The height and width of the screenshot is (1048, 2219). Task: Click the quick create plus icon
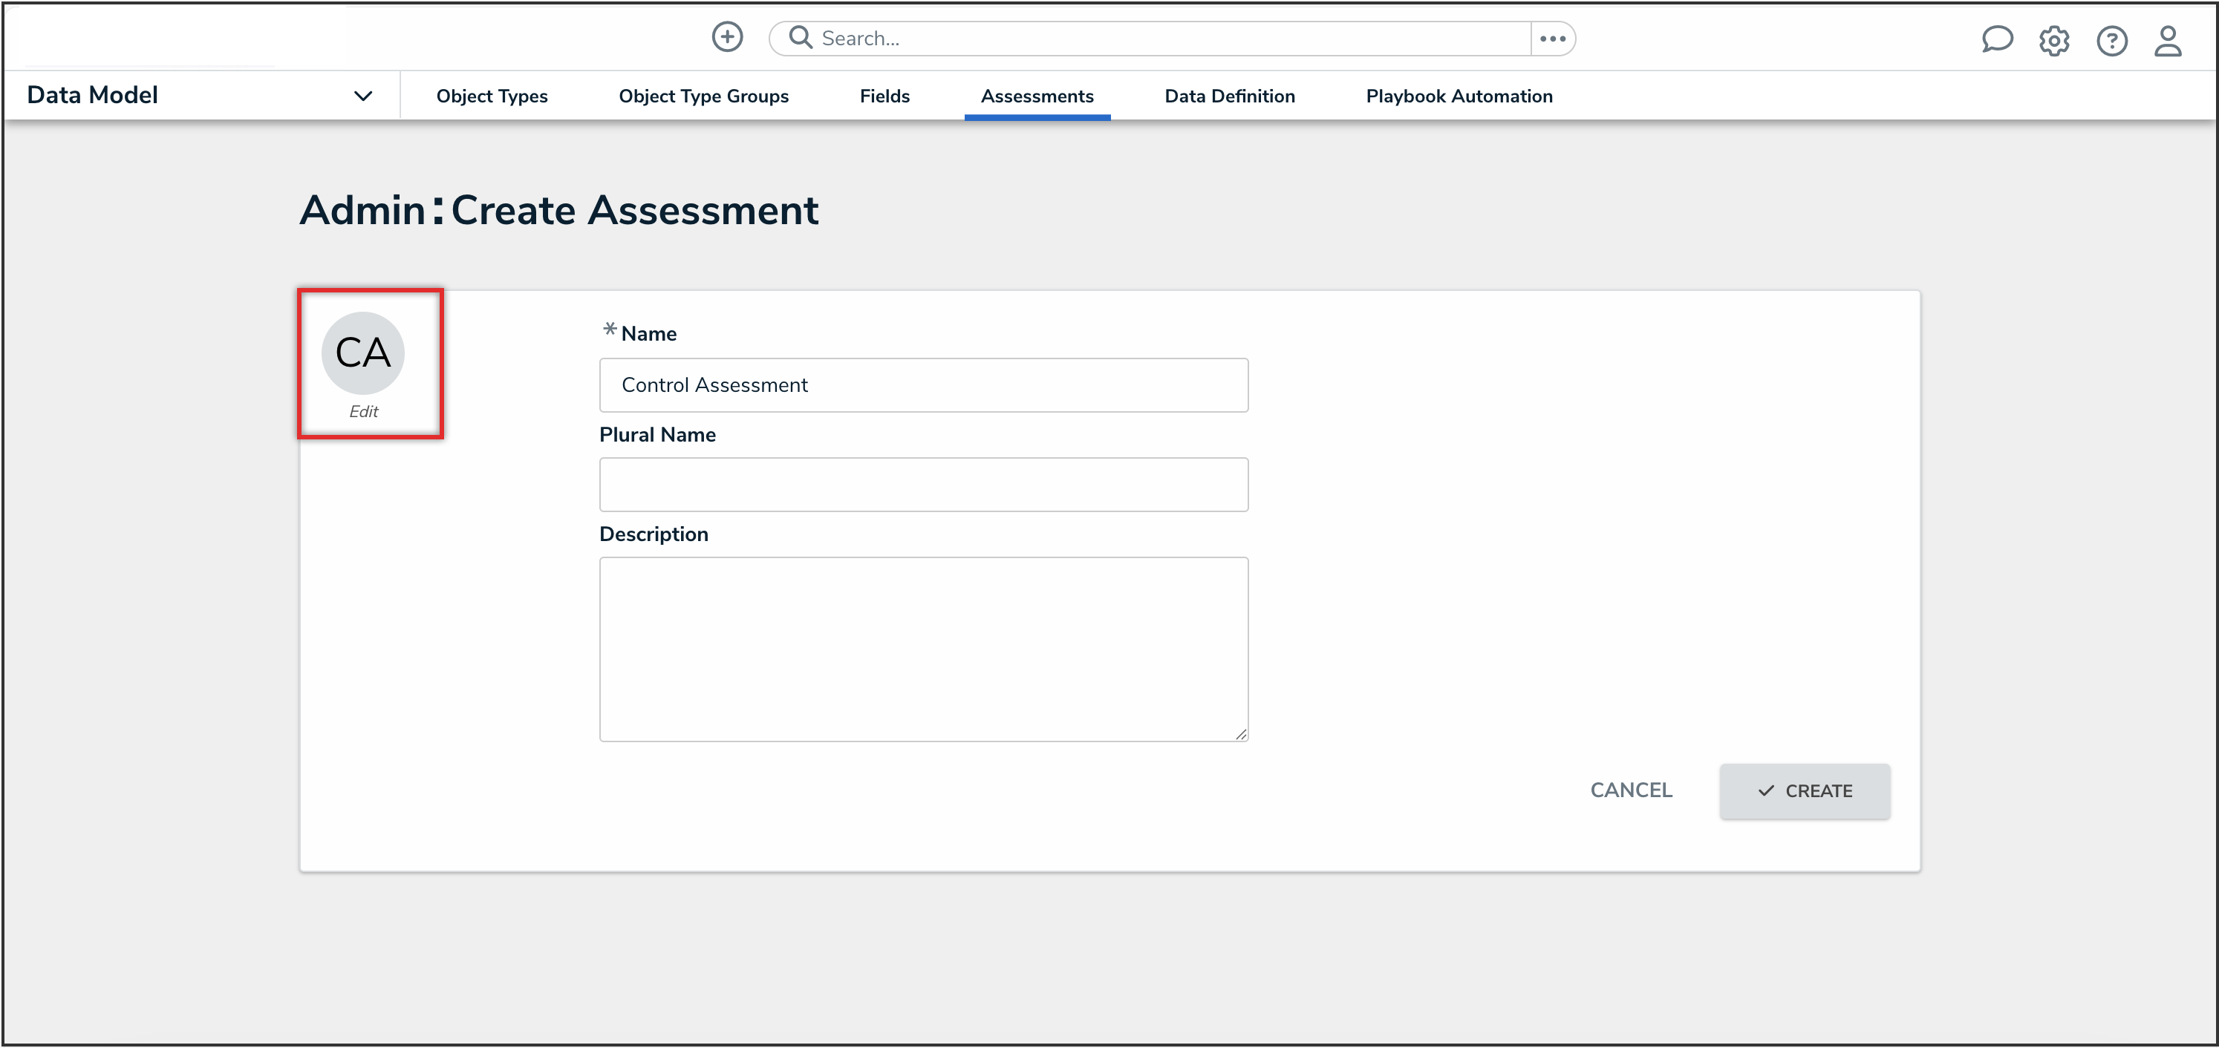[x=727, y=37]
